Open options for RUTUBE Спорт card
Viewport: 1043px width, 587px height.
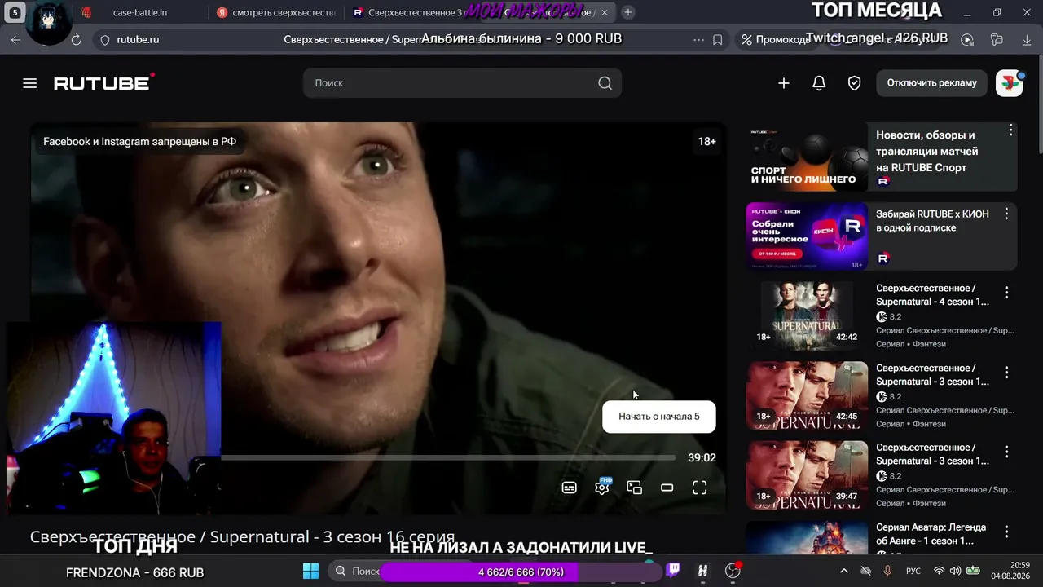pos(1010,130)
